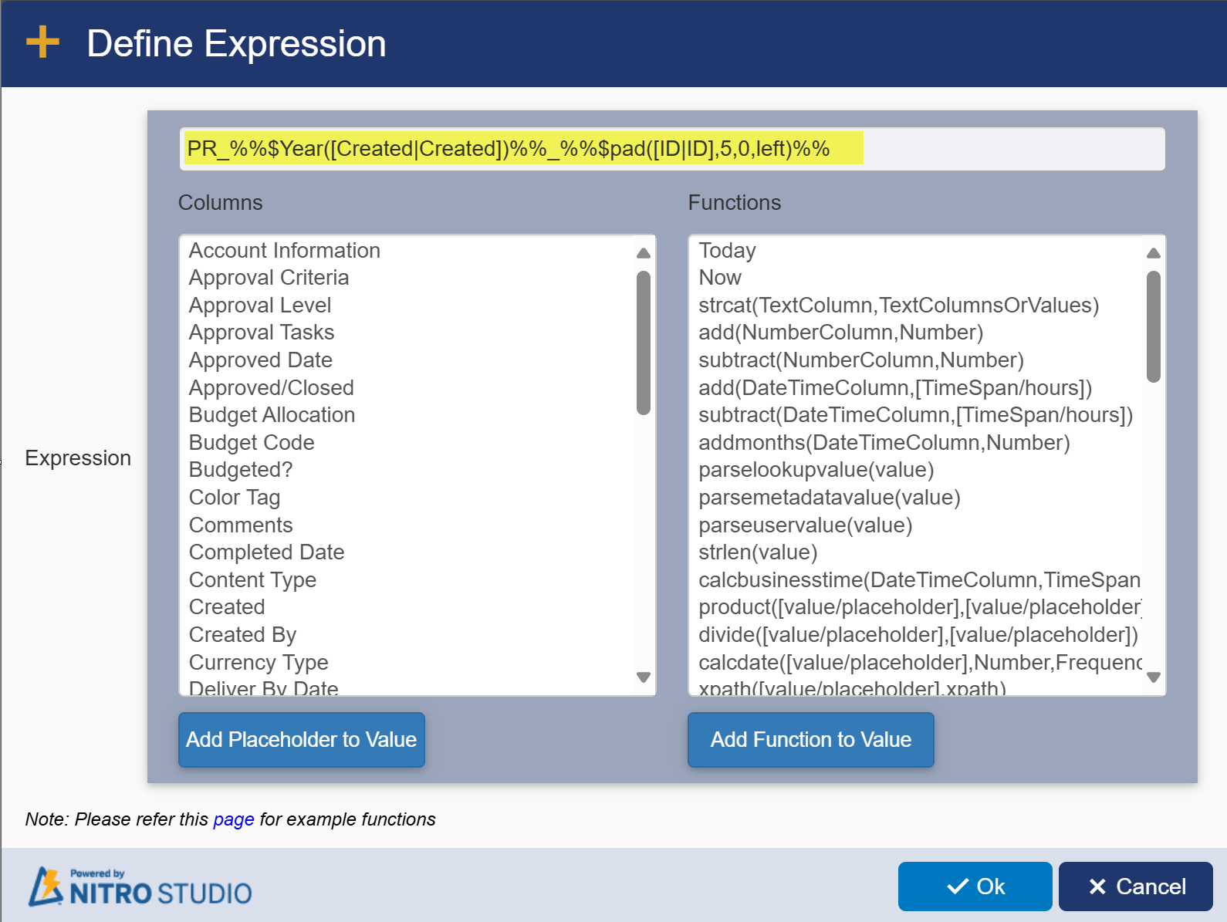This screenshot has width=1227, height=922.
Task: Click the Nitro Studio logo
Action: 140,886
